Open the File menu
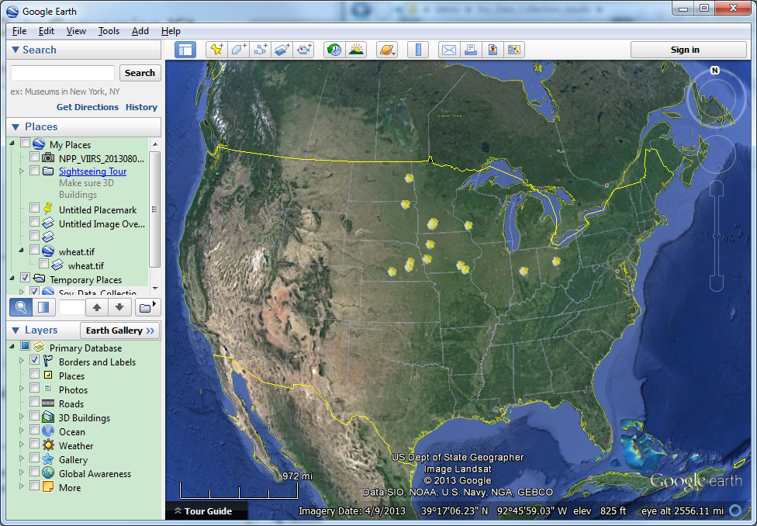The height and width of the screenshot is (526, 757). (19, 31)
